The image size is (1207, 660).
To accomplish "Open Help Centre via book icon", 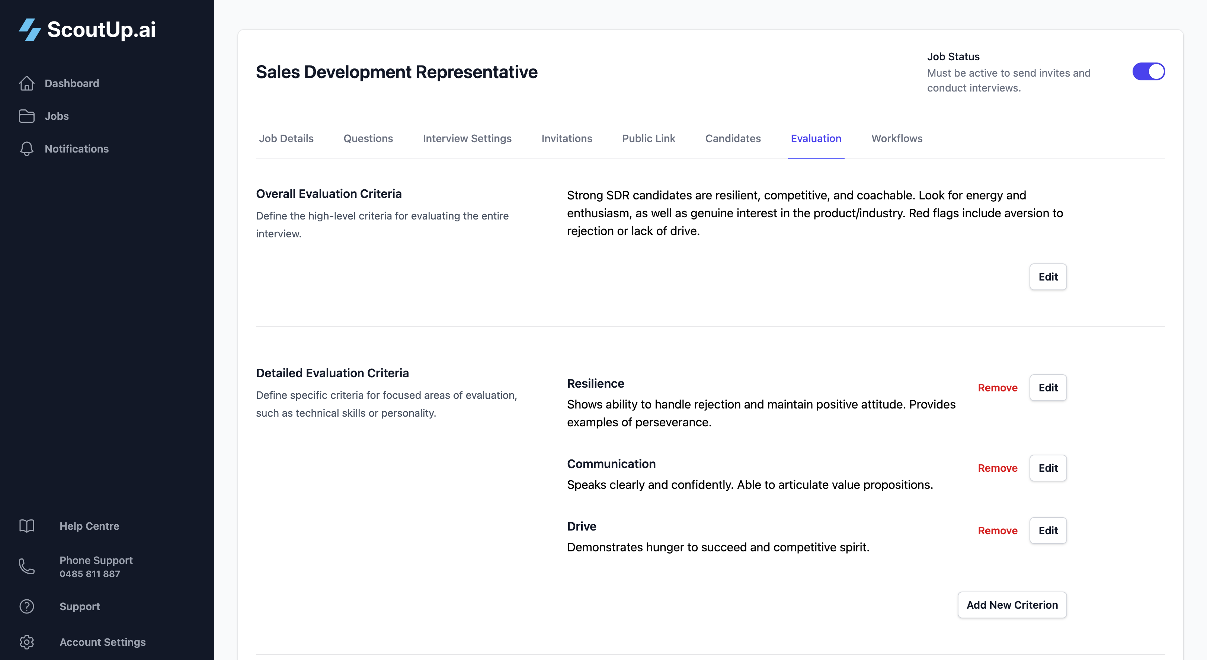I will tap(27, 526).
